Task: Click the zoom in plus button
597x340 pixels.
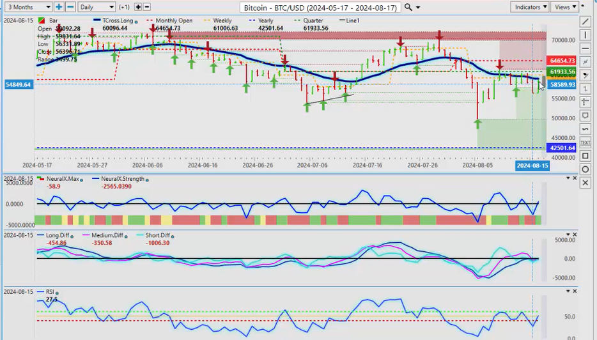Action: (x=59, y=7)
